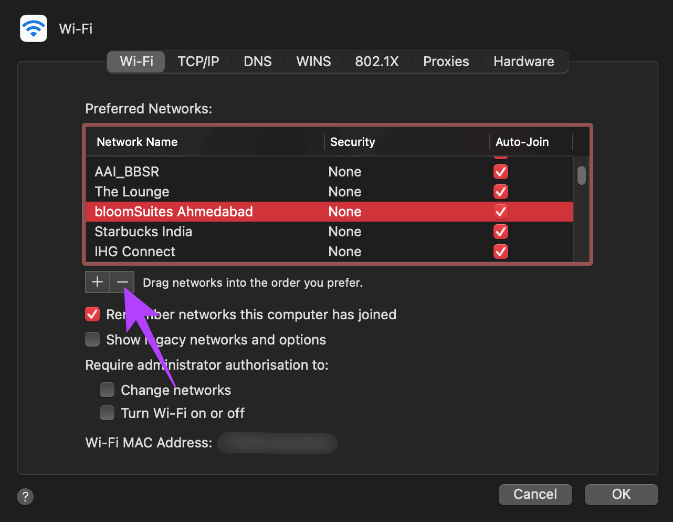Toggle Auto-Join for The Lounge

coord(501,192)
